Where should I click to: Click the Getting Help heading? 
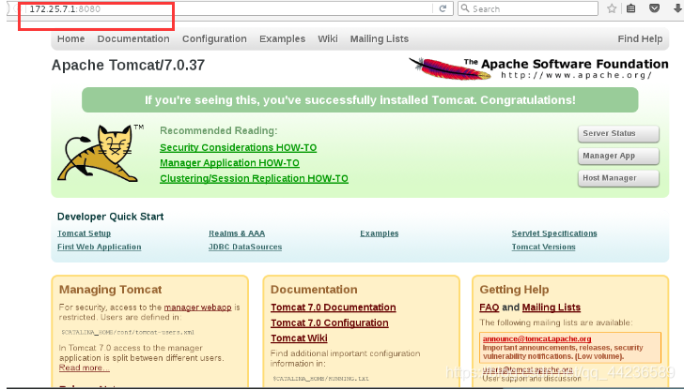click(x=514, y=290)
